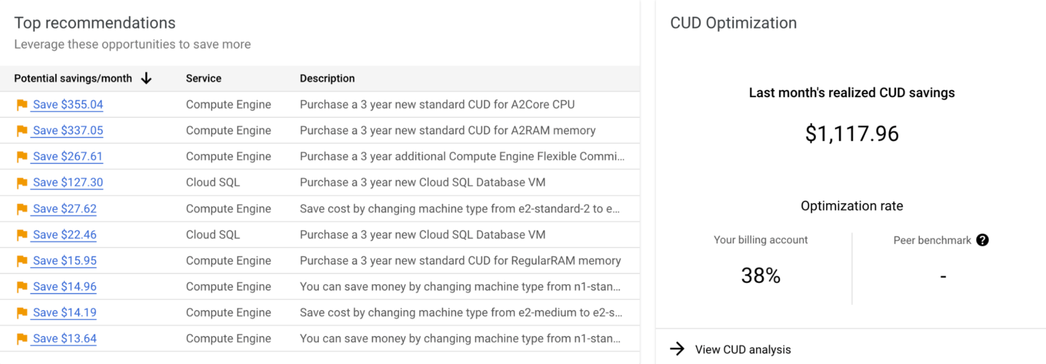The height and width of the screenshot is (364, 1046).
Task: Open the Save $337.05 recommendation link
Action: (x=68, y=130)
